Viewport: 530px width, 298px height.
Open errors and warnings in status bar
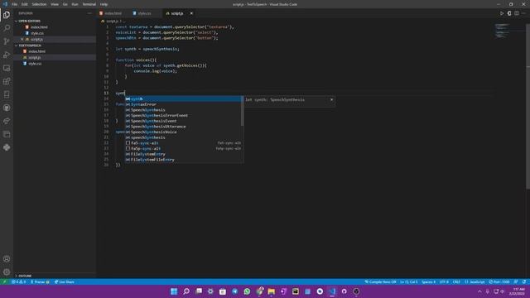click(x=18, y=281)
